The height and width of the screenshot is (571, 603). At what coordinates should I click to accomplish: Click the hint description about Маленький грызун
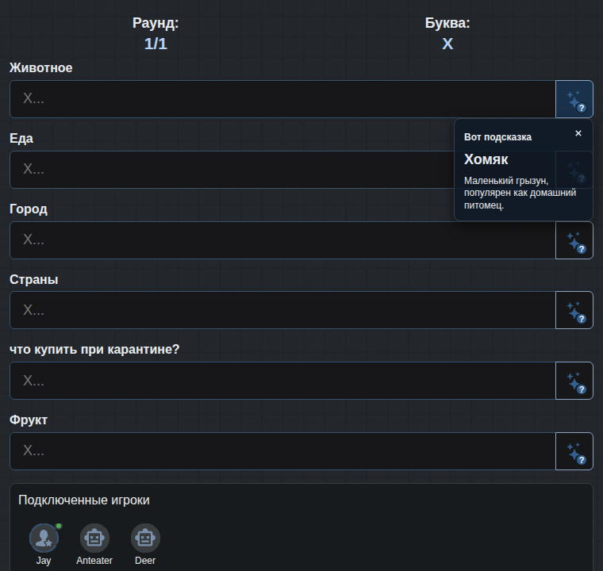pos(520,193)
